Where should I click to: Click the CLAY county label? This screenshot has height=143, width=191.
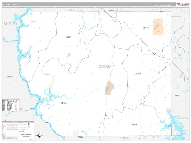[155, 10]
